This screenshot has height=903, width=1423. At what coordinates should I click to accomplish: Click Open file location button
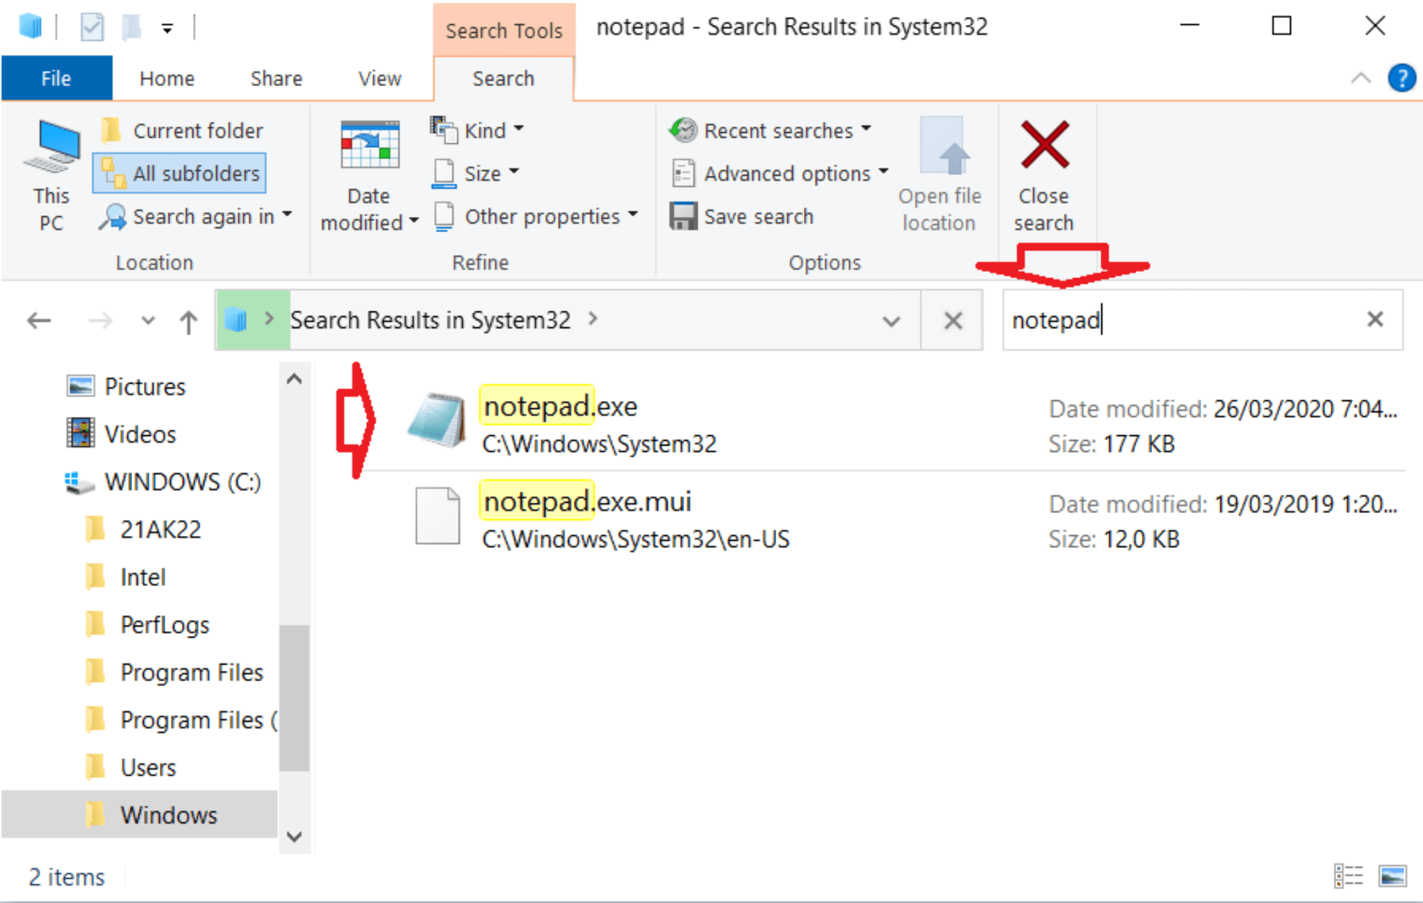point(939,176)
